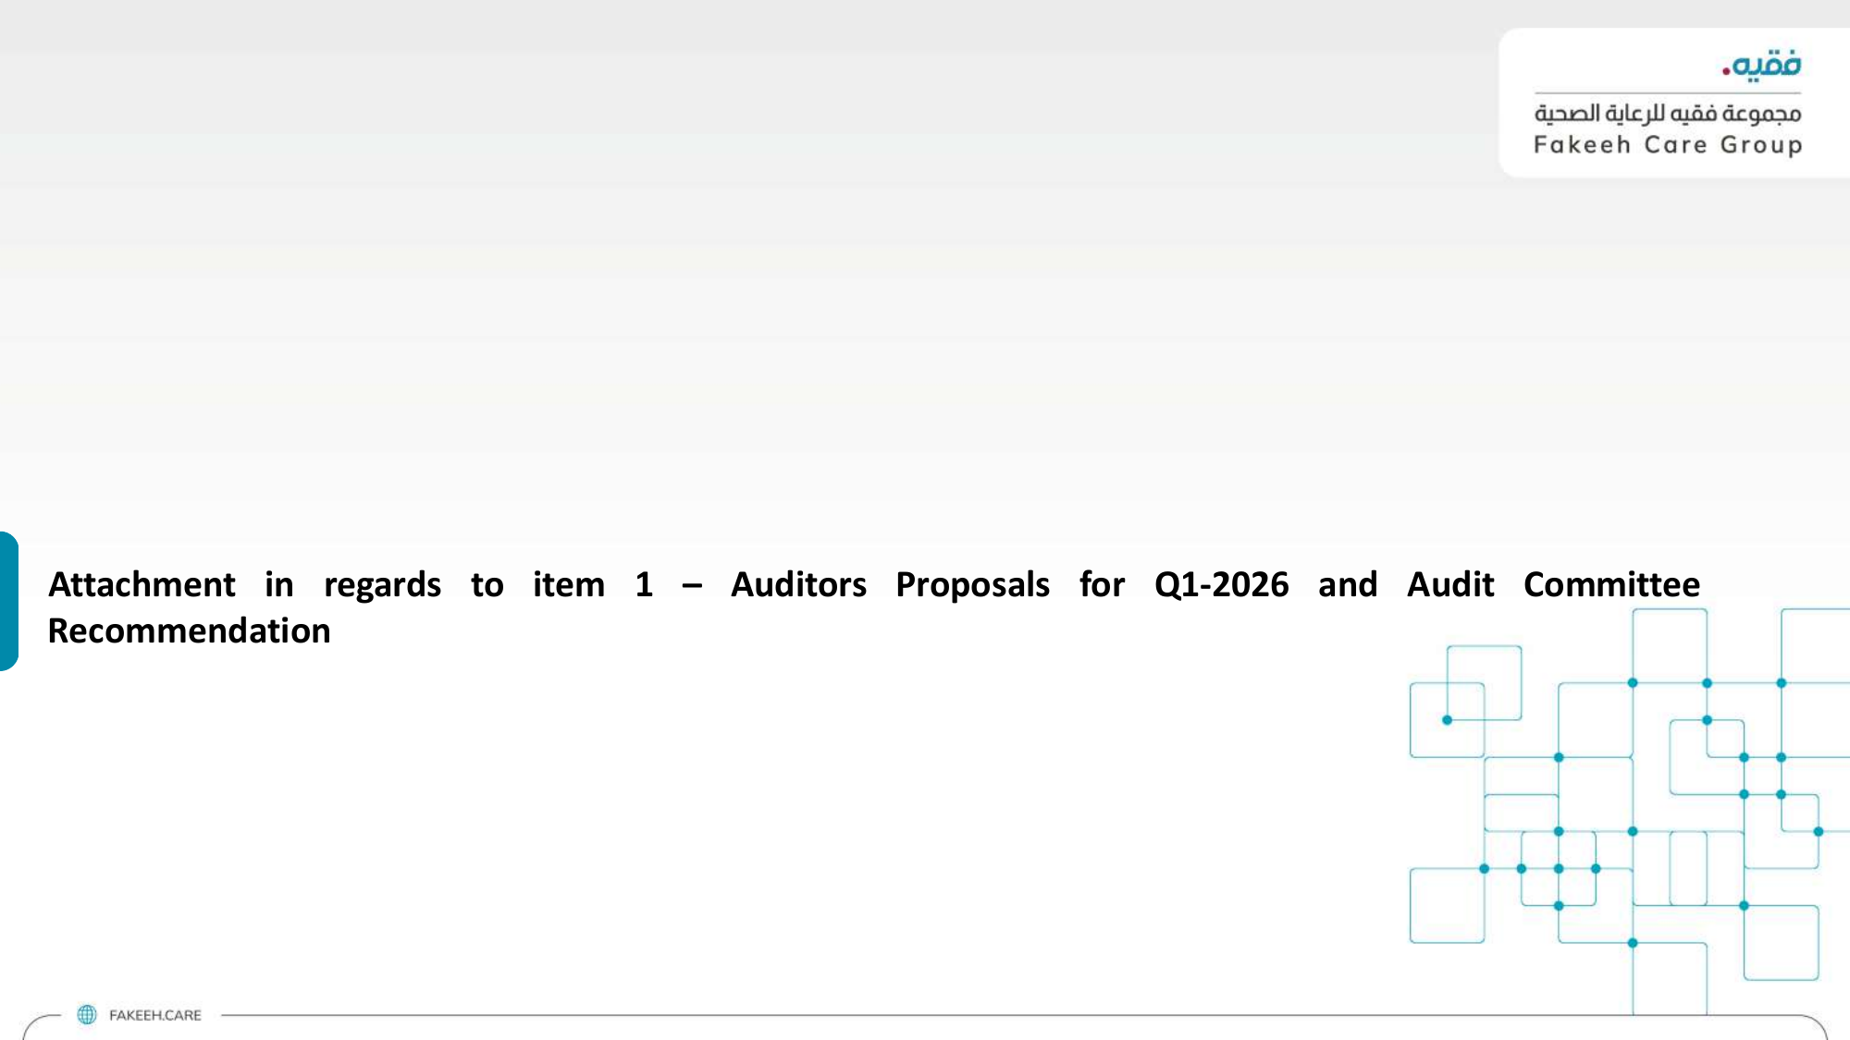Click the word Auditors in the heading

[798, 585]
